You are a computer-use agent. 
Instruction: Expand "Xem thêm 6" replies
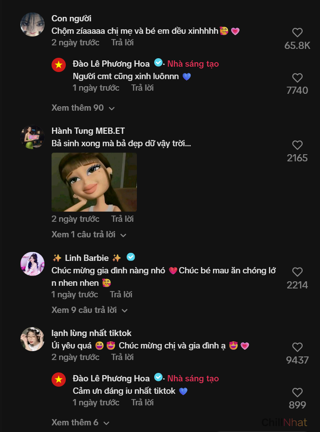[80, 423]
